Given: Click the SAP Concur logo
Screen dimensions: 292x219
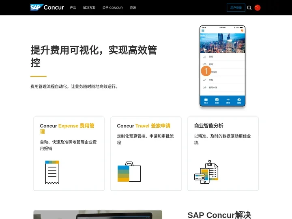Looking at the screenshot, I should click(x=47, y=7).
